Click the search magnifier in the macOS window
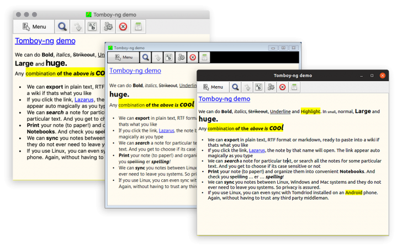Viewport: 402px width, 251px height. click(62, 26)
